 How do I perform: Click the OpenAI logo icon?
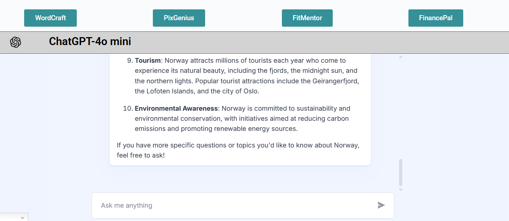pos(16,42)
